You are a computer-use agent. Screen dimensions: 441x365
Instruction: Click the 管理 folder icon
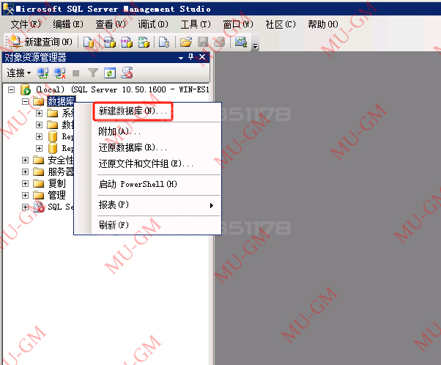pos(39,195)
